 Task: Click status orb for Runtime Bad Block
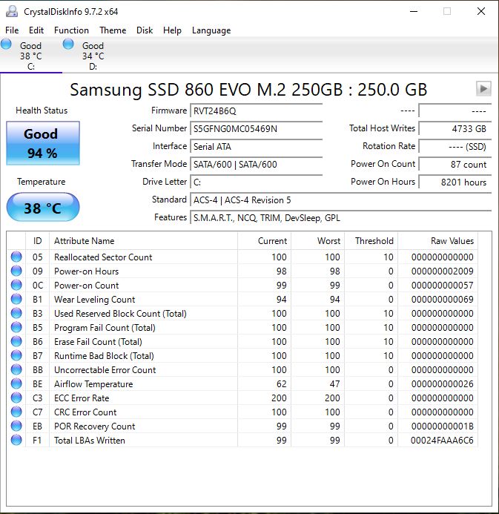tap(16, 355)
